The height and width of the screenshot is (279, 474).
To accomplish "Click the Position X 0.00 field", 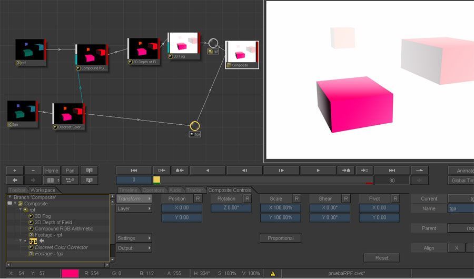I will click(x=182, y=207).
